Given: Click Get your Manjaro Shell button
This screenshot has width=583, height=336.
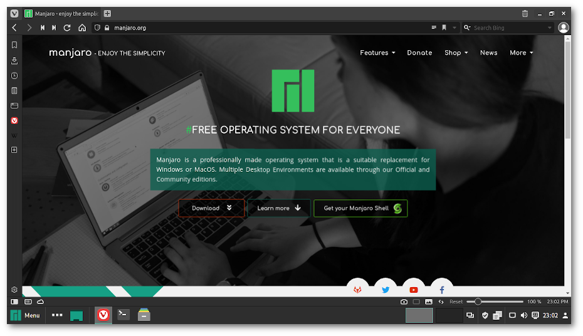Looking at the screenshot, I should [360, 208].
